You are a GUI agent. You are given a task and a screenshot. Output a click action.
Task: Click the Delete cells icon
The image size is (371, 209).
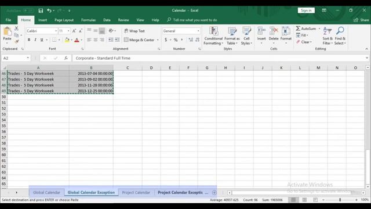tap(274, 31)
